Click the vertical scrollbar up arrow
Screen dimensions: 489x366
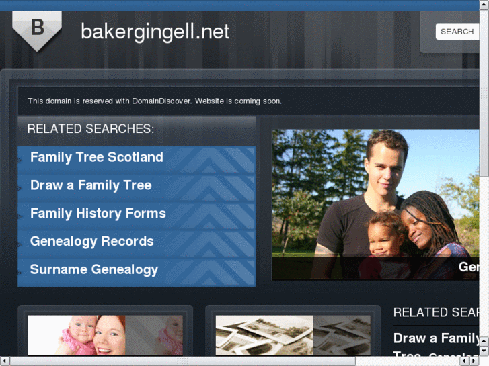[484, 4]
